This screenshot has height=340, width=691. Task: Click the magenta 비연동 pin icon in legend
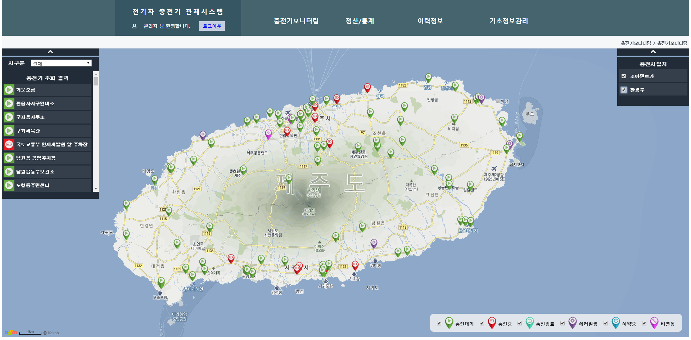654,323
